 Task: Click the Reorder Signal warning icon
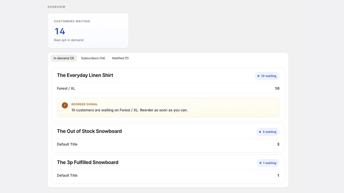(65, 105)
